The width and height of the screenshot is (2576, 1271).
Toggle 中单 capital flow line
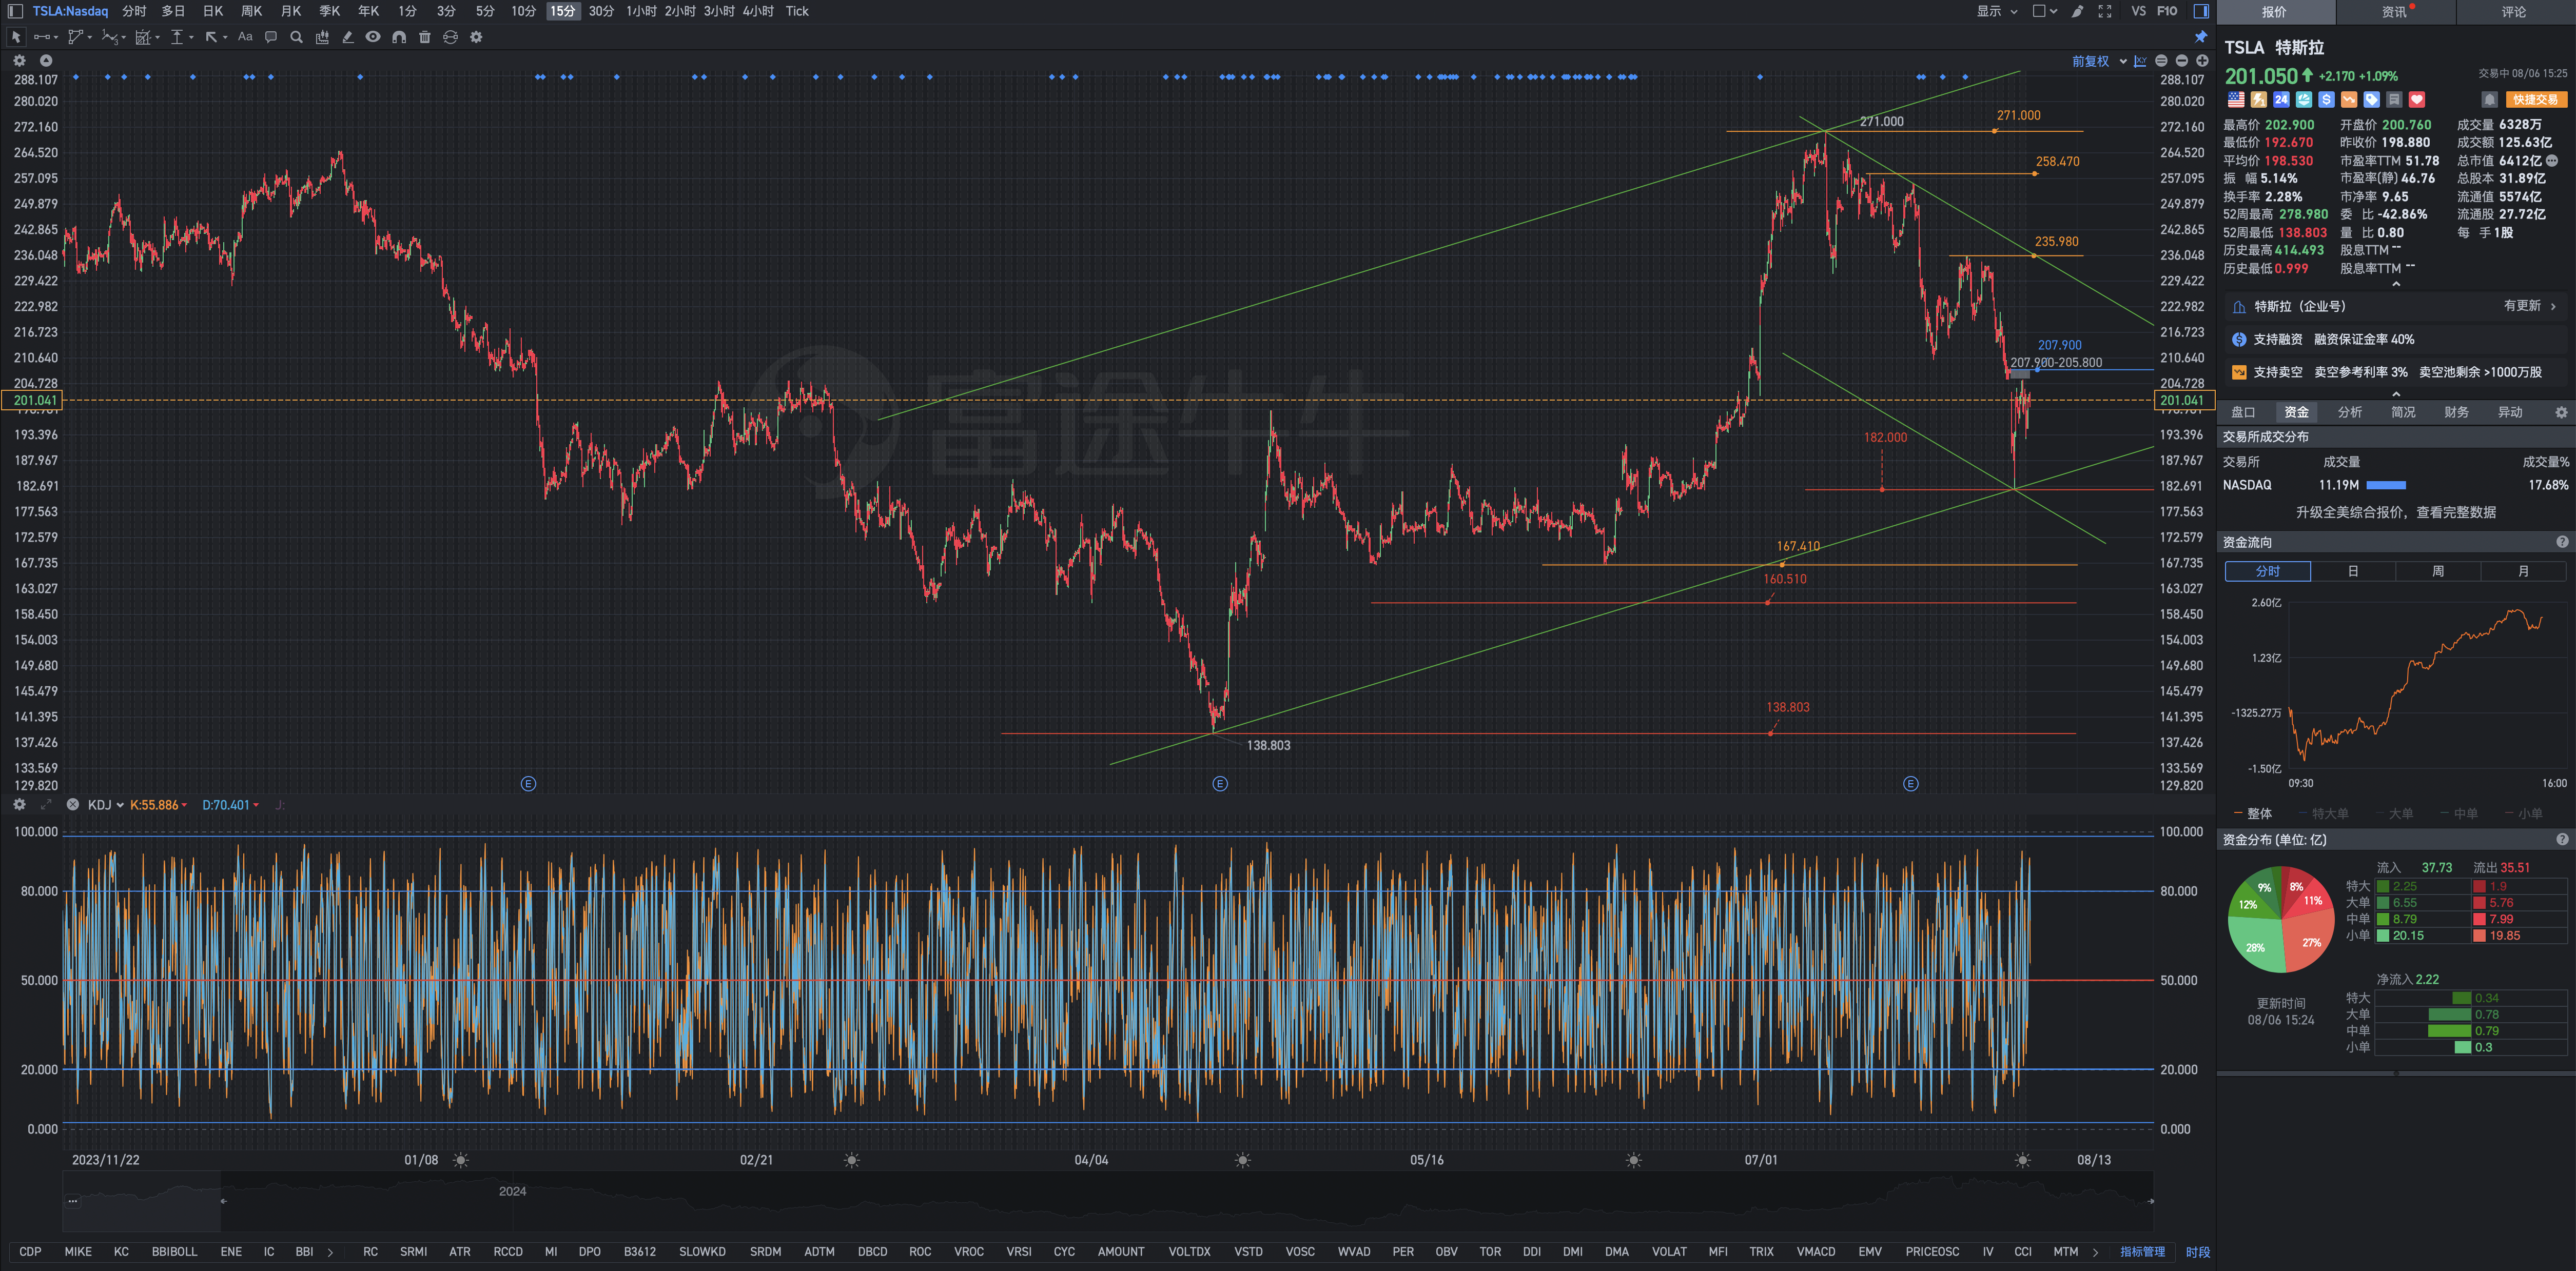[2458, 813]
